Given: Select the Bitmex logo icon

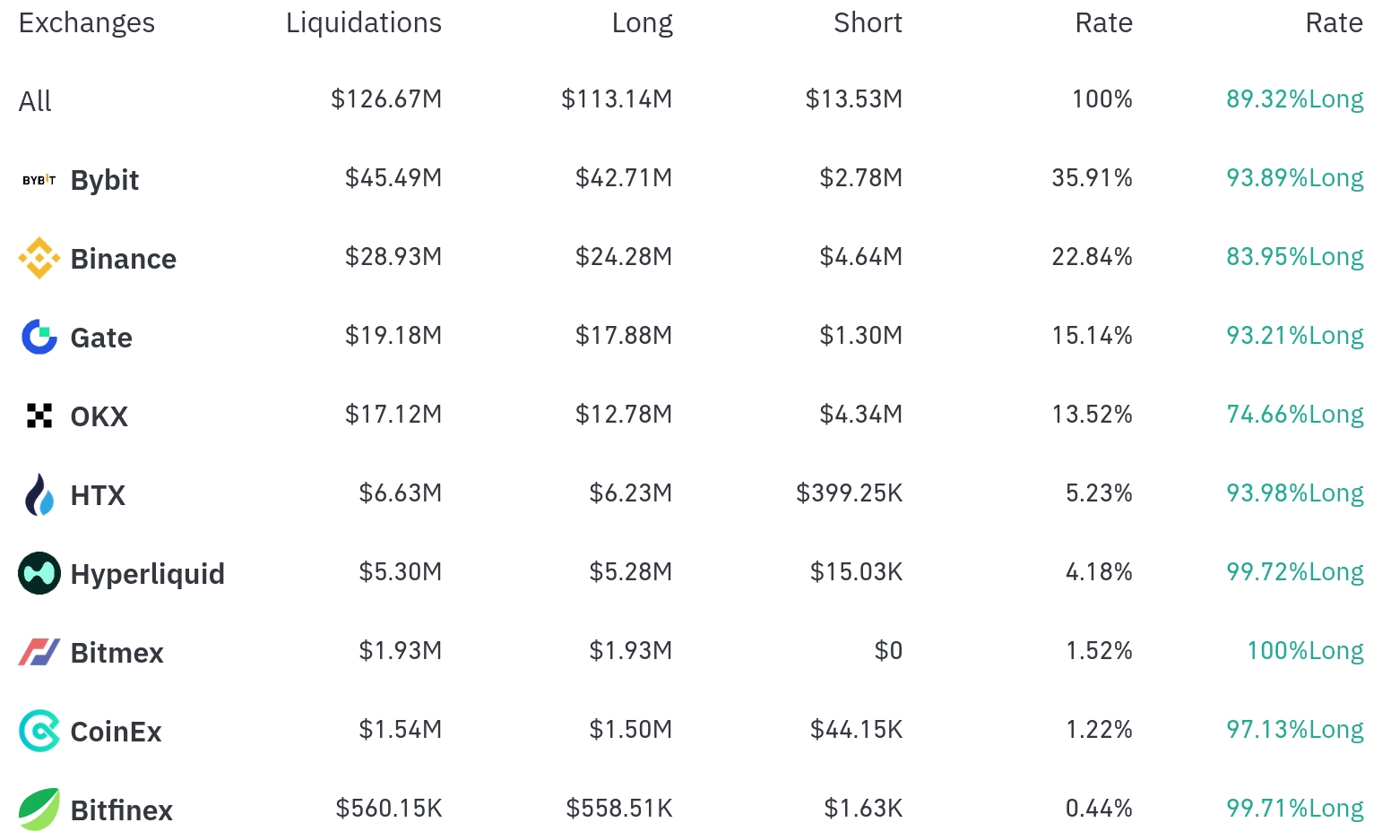Looking at the screenshot, I should pos(39,652).
